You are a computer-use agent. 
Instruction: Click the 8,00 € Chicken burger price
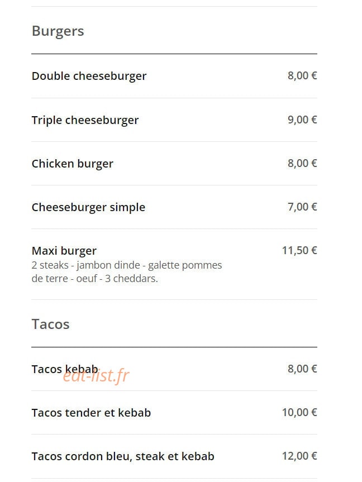click(x=302, y=164)
